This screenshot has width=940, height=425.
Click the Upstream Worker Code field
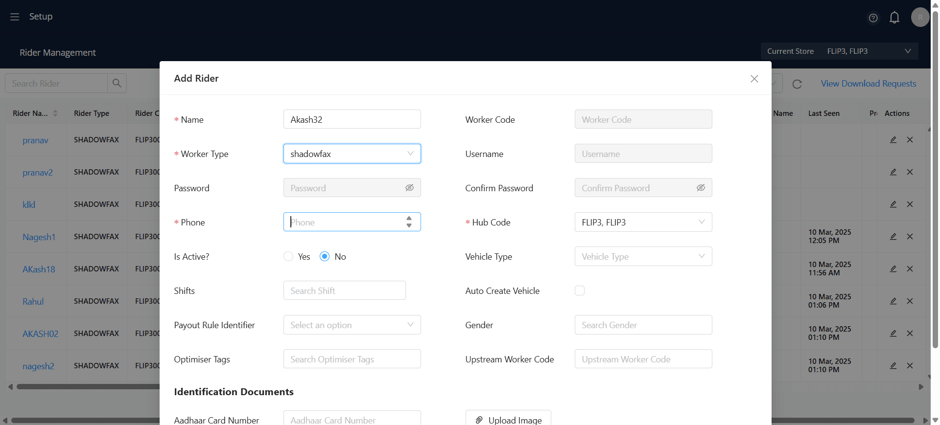pyautogui.click(x=643, y=359)
